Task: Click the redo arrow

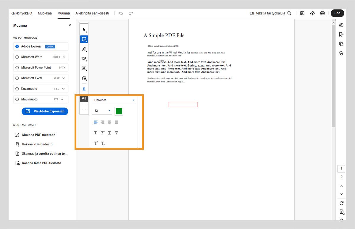Action: tap(131, 13)
